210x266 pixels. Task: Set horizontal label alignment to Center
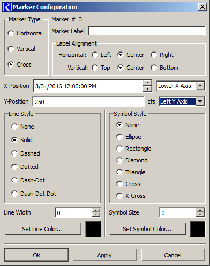point(121,55)
